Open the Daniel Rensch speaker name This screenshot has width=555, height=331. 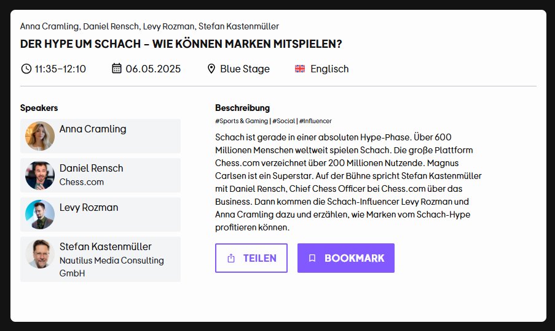coord(91,168)
